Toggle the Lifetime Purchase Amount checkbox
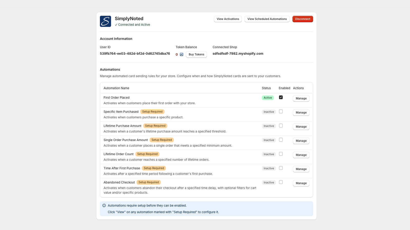 coord(281,125)
